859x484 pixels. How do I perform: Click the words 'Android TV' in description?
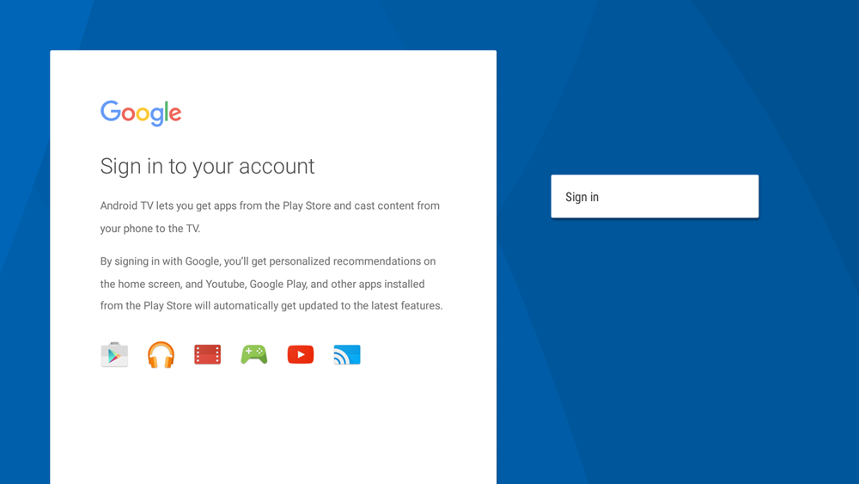pos(126,205)
